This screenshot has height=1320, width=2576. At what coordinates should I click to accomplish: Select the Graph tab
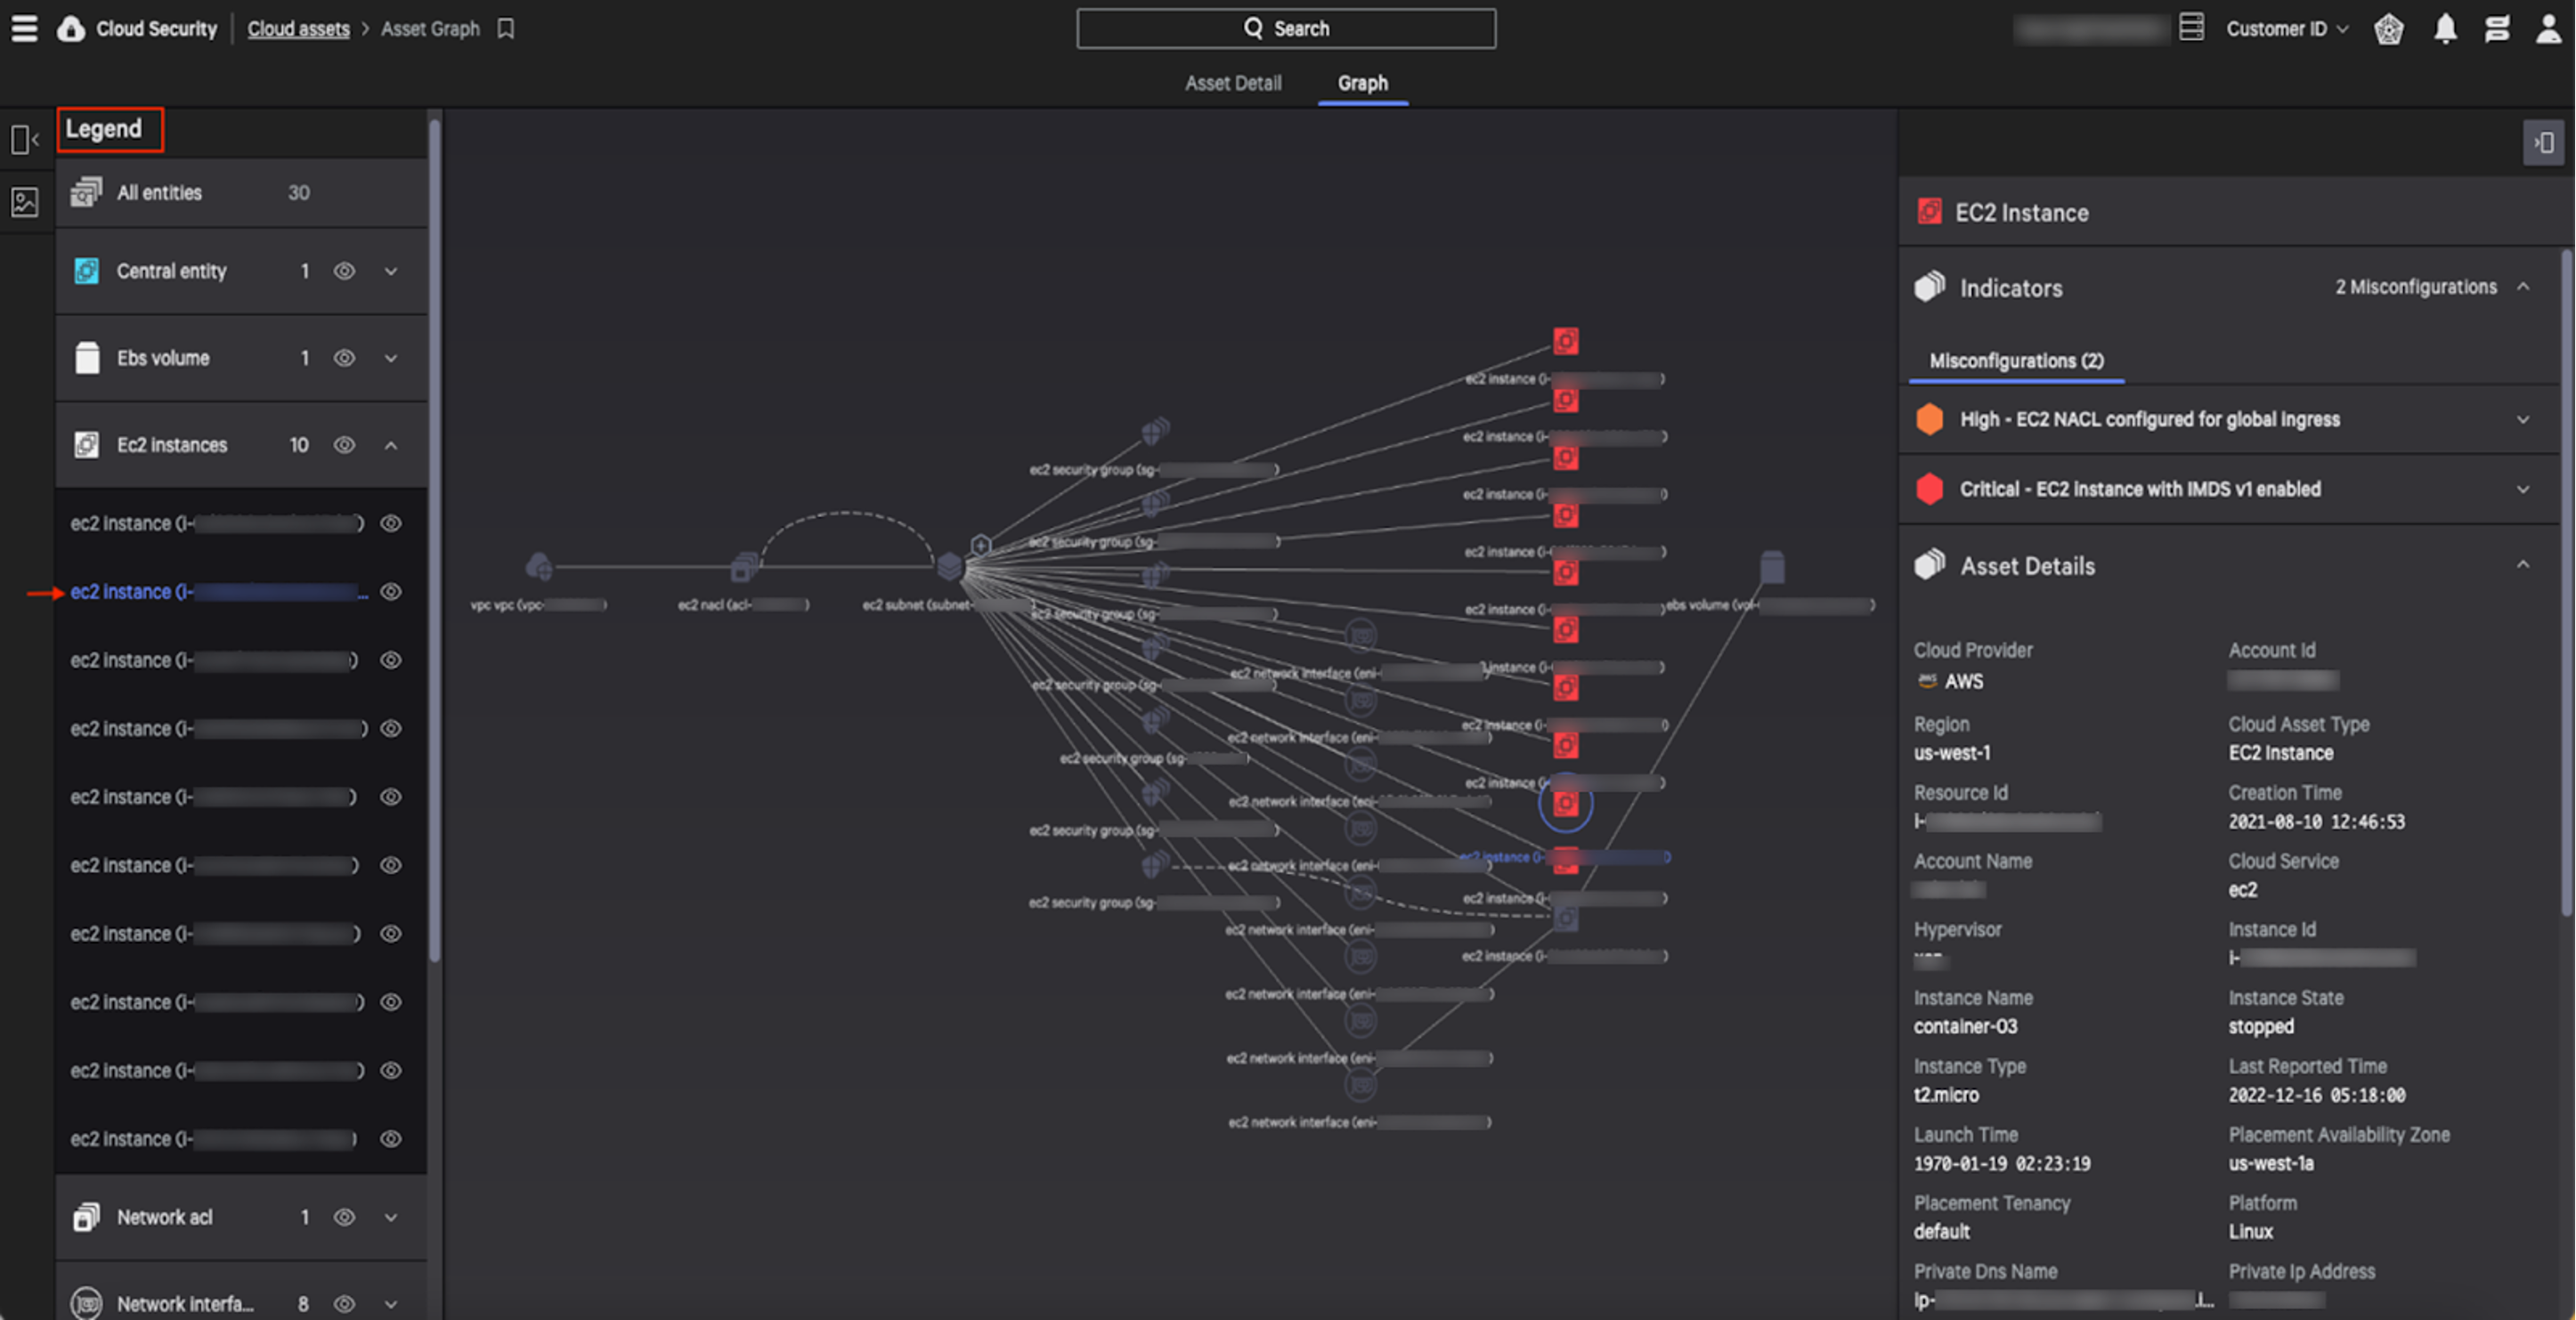pos(1362,83)
